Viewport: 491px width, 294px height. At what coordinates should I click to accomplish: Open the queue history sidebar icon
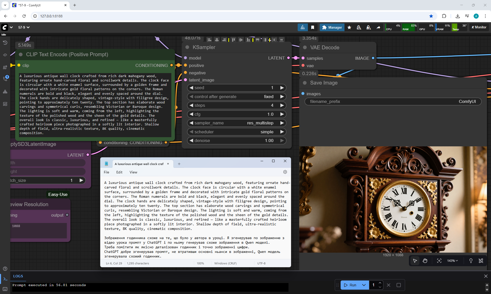click(5, 43)
